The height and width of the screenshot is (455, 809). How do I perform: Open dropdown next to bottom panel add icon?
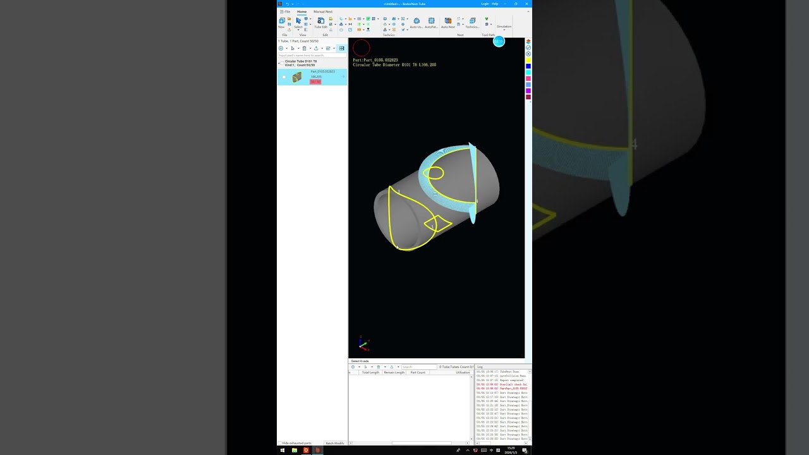[359, 367]
